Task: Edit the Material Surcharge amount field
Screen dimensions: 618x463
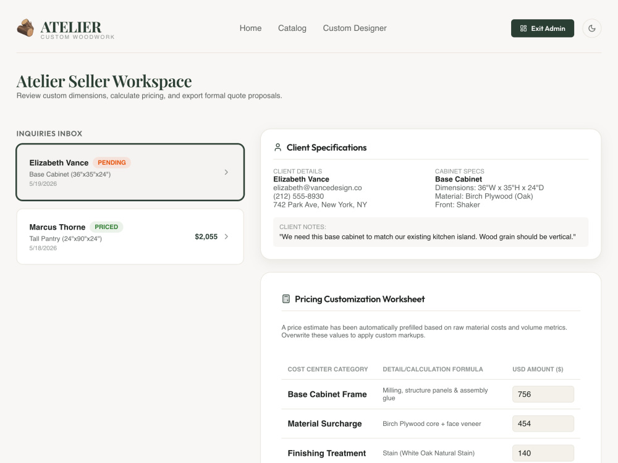Action: coord(543,423)
